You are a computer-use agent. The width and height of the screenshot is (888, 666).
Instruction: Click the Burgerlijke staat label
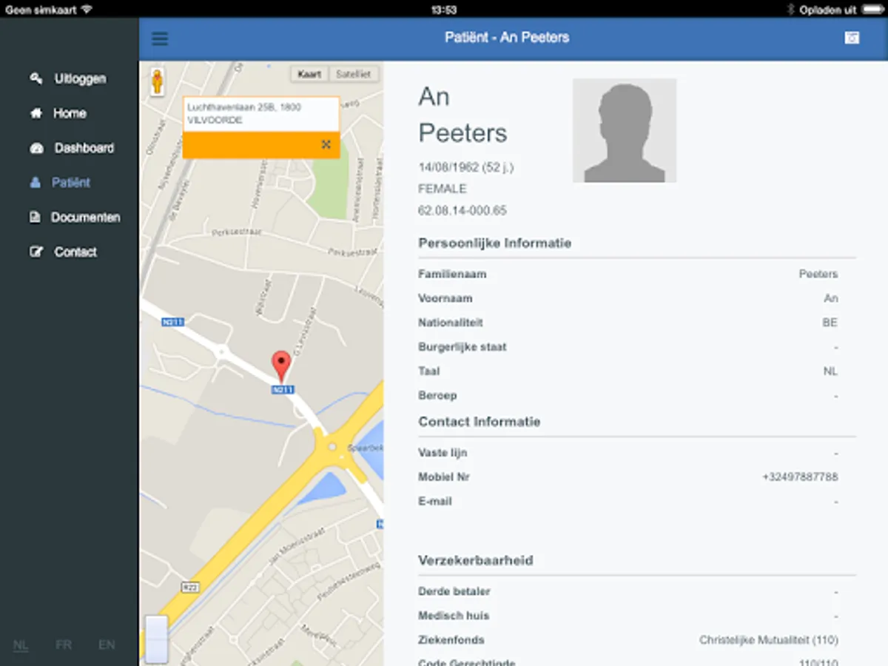[462, 347]
